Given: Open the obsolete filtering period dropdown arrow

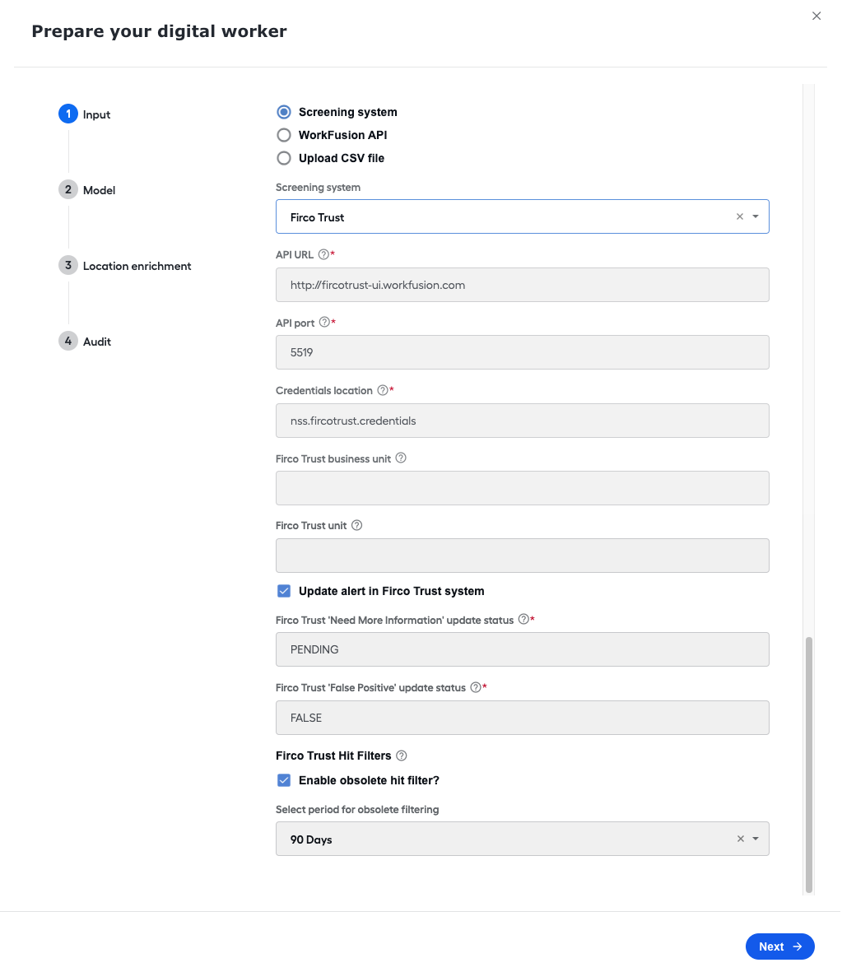Looking at the screenshot, I should (756, 839).
